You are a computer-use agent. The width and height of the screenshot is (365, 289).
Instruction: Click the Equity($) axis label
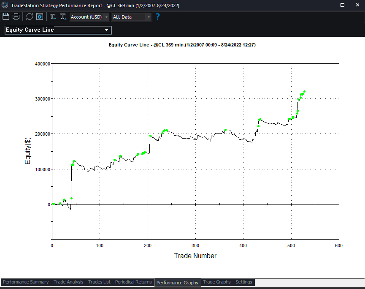[x=27, y=151]
